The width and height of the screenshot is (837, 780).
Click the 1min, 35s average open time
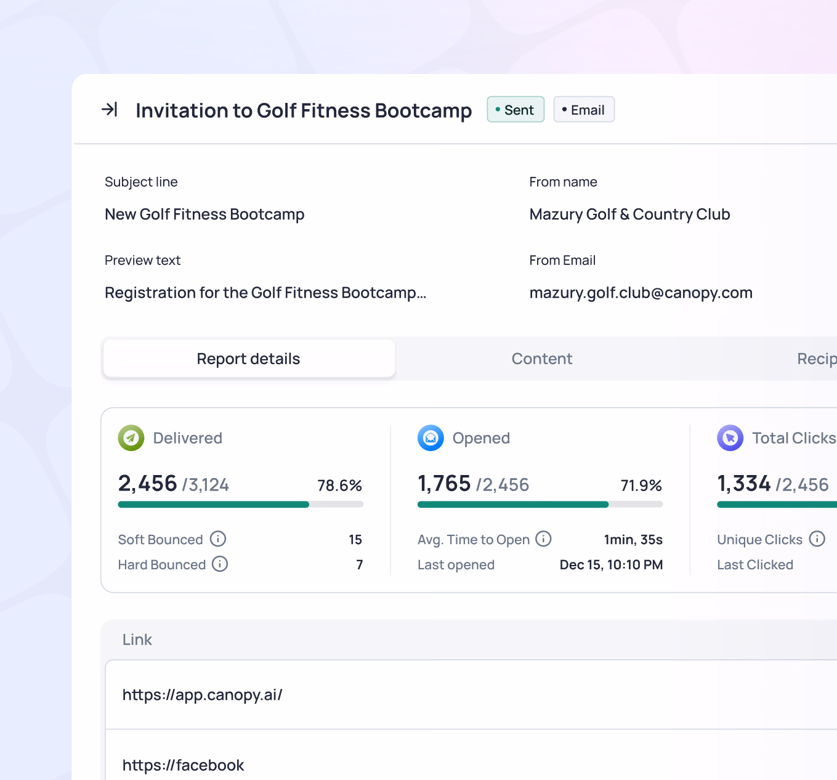pos(633,540)
